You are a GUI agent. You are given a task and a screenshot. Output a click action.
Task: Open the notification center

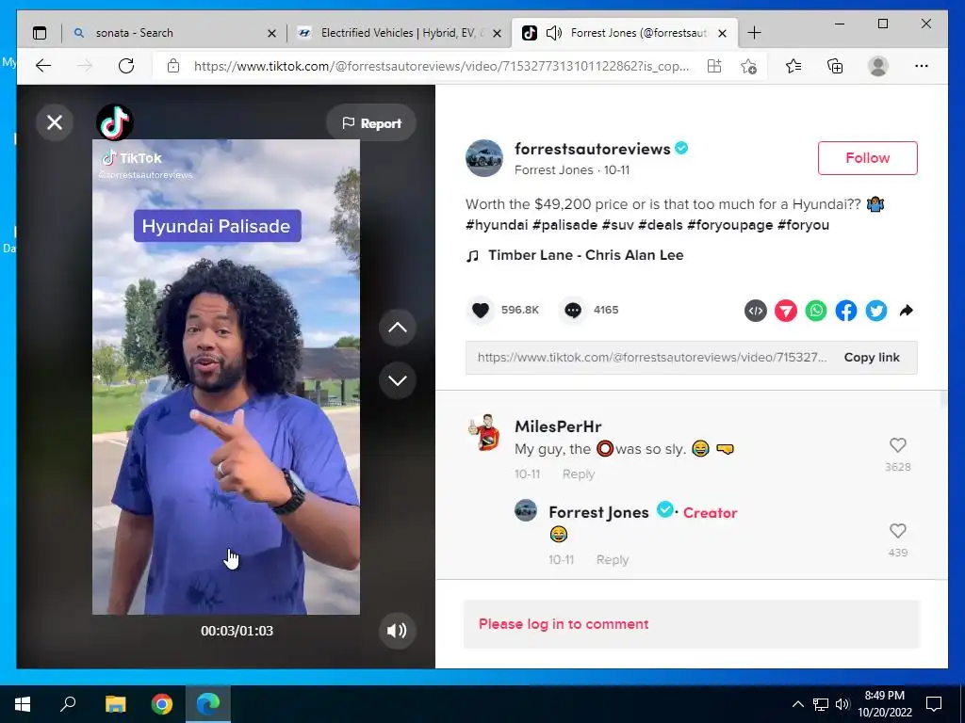click(934, 704)
